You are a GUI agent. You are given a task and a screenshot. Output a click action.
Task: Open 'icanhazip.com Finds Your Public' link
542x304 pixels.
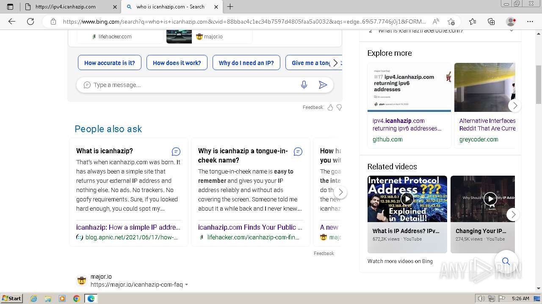(250, 227)
